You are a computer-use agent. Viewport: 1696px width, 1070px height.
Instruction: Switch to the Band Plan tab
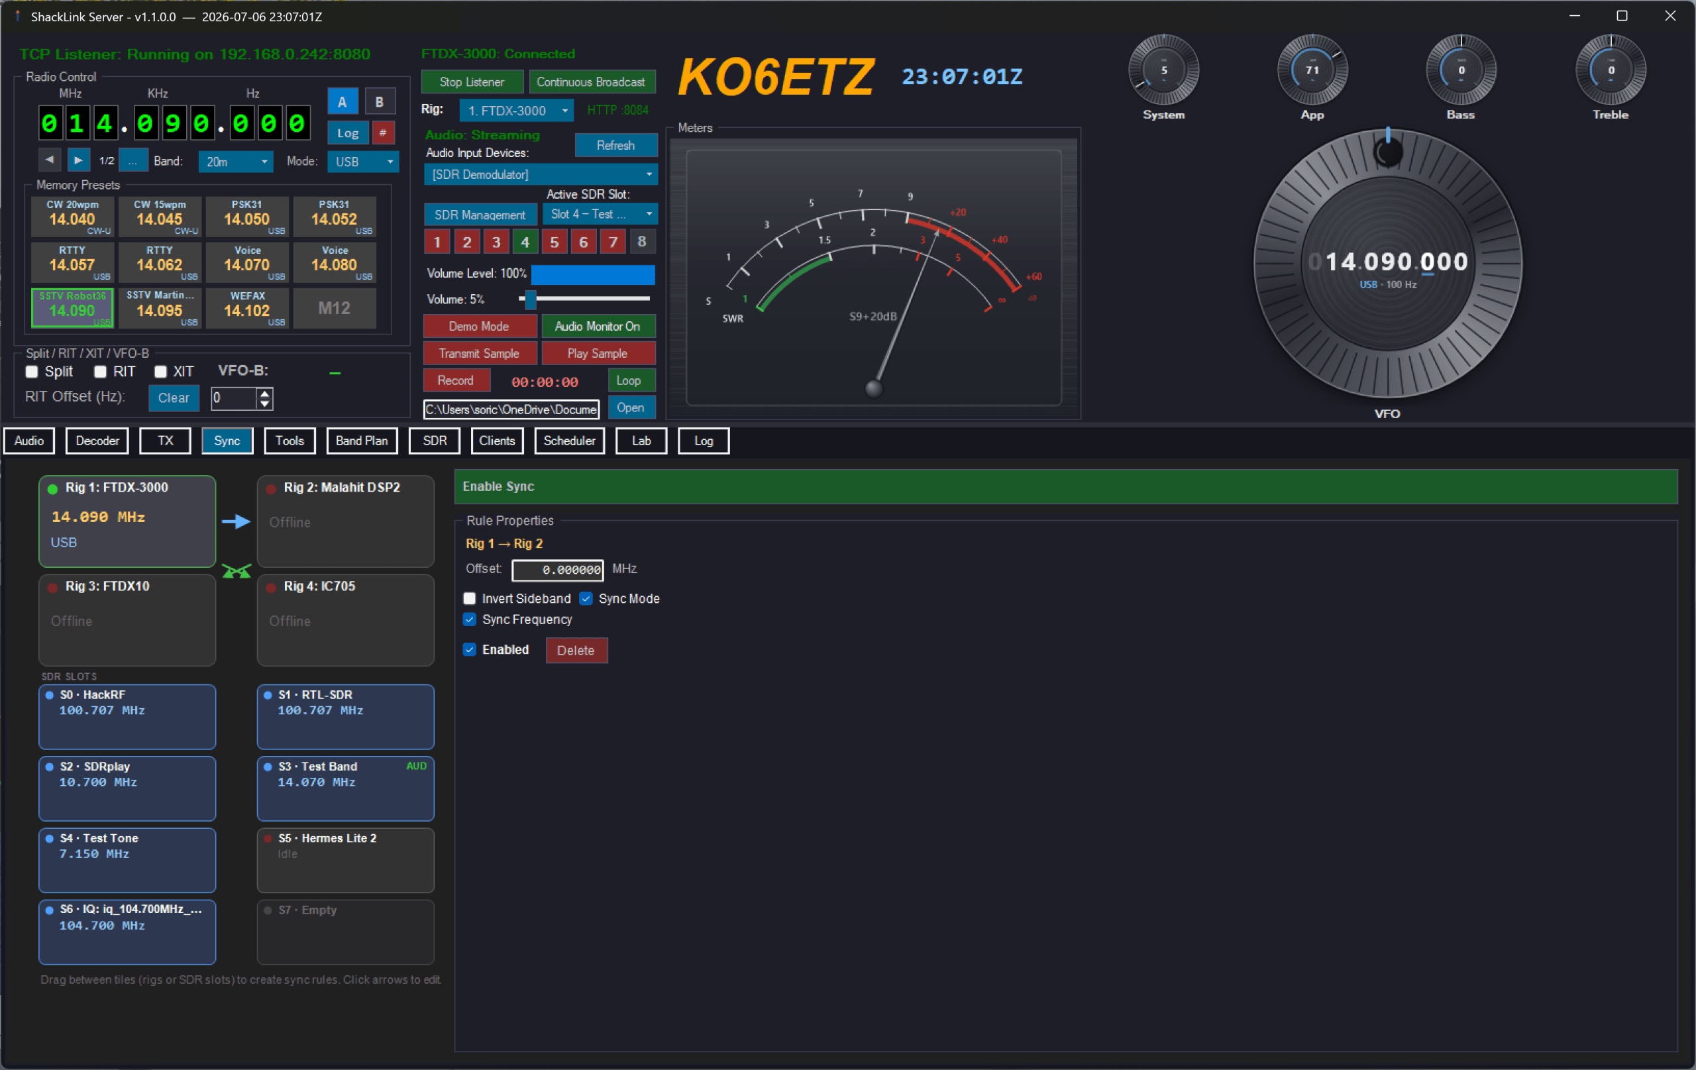[362, 440]
